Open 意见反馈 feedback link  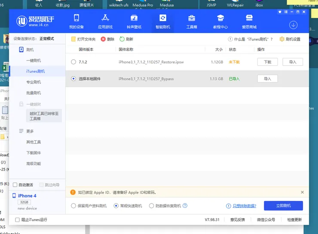click(x=238, y=219)
